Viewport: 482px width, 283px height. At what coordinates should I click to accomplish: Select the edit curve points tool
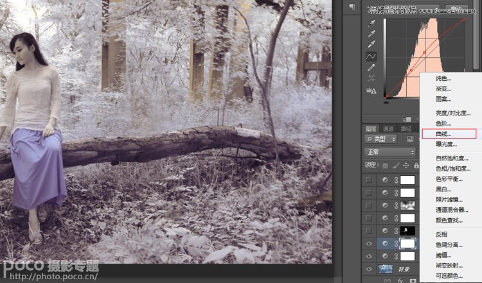click(371, 56)
